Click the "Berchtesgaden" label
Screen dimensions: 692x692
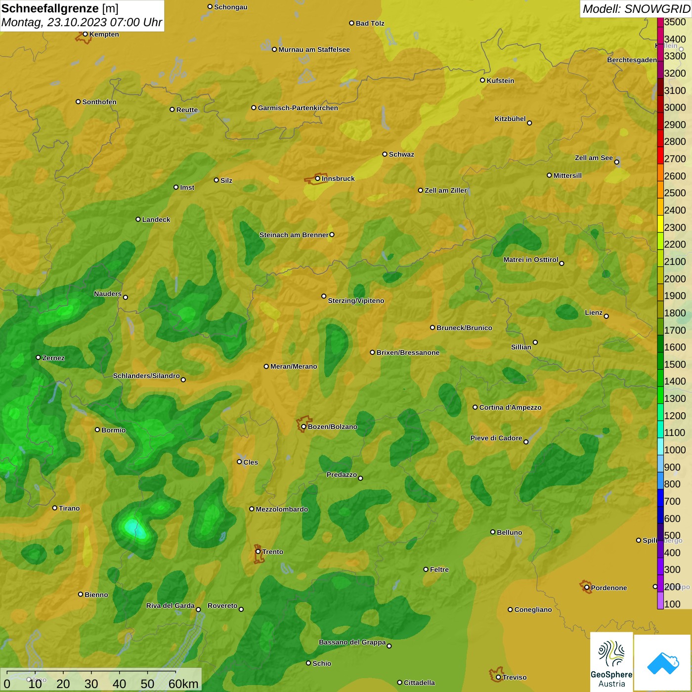632,60
